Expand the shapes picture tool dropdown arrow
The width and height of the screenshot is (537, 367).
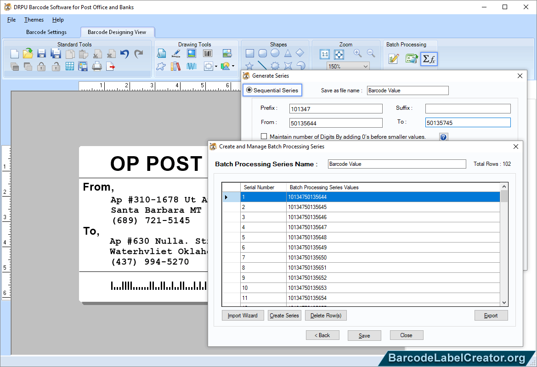point(233,66)
